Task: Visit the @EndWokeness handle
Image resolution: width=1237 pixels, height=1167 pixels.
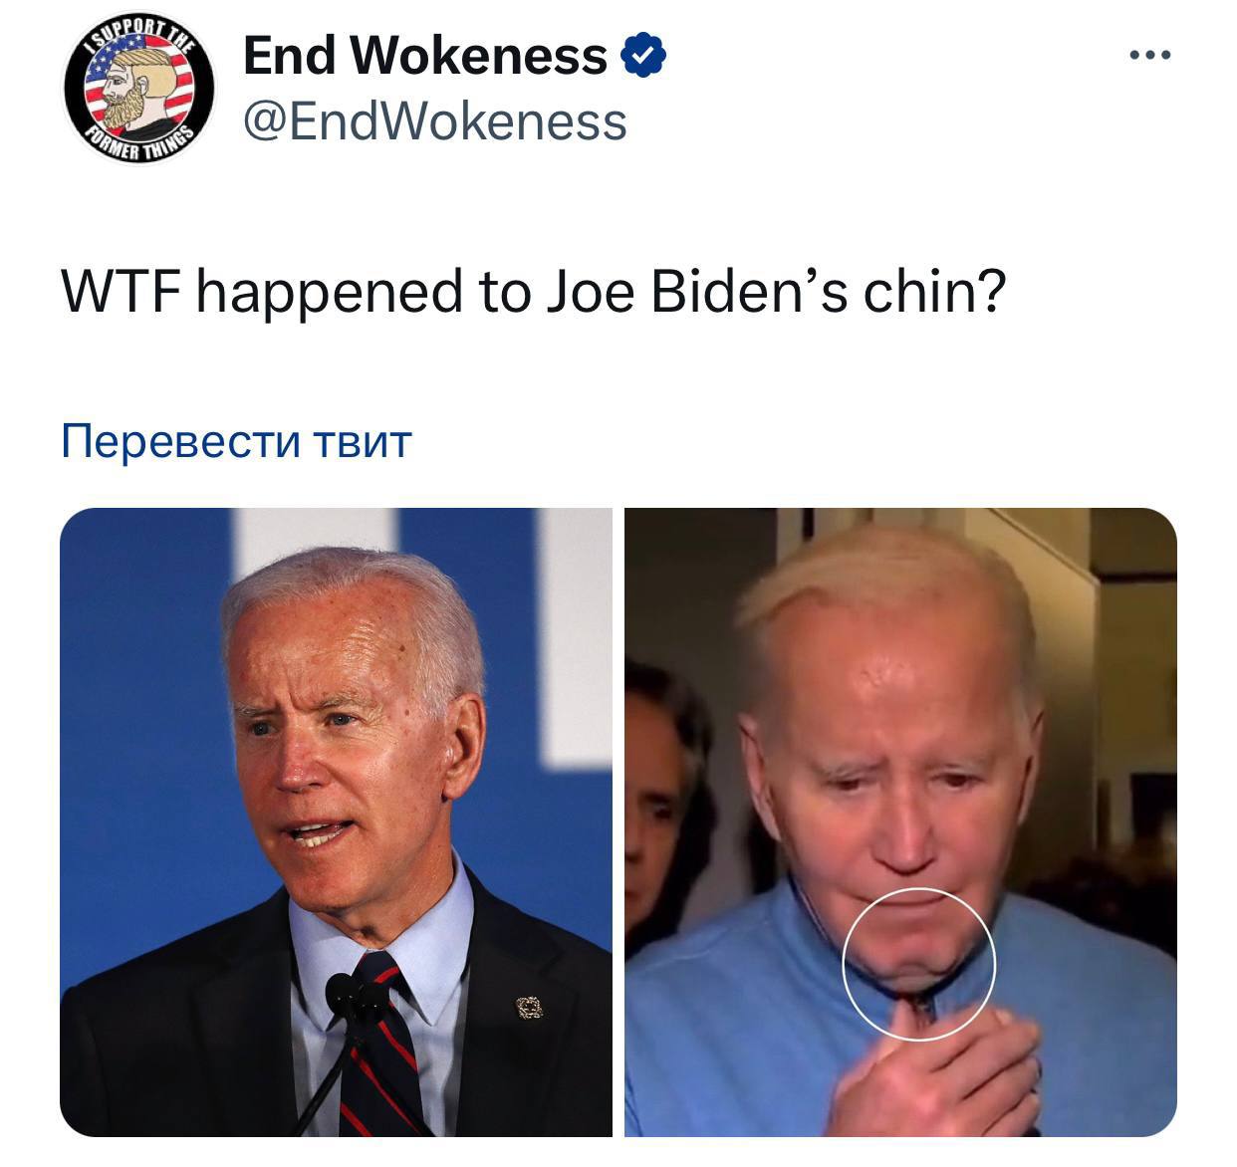Action: point(435,122)
